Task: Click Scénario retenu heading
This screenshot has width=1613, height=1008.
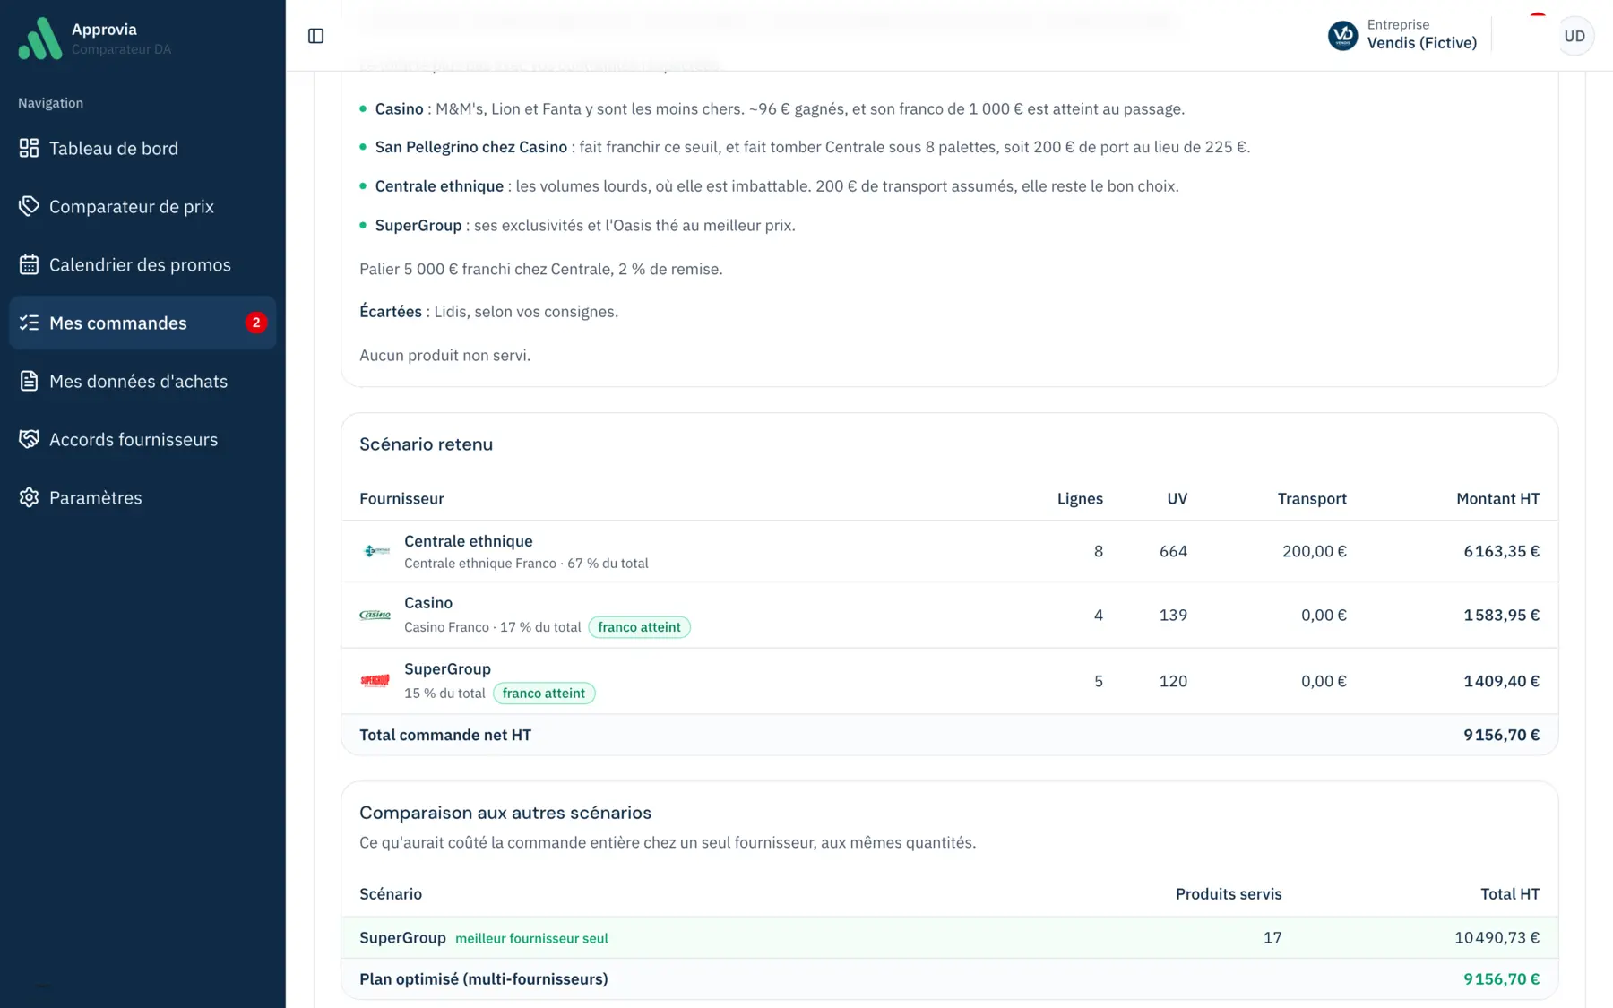Action: (x=426, y=444)
